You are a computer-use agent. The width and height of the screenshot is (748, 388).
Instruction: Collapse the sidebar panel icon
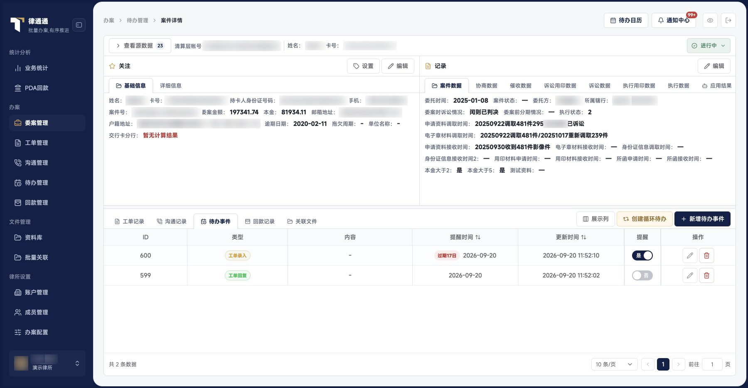(79, 25)
